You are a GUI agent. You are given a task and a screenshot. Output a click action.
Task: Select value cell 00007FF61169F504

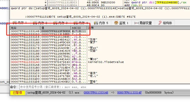(56, 45)
